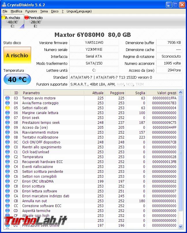
Task: Click the status icon for Settori non corregibili
Action: point(8,176)
